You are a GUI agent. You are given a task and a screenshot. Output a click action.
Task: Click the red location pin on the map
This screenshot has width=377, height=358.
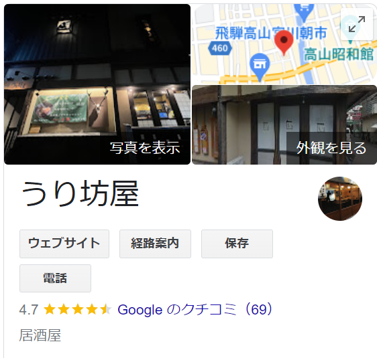(x=284, y=43)
